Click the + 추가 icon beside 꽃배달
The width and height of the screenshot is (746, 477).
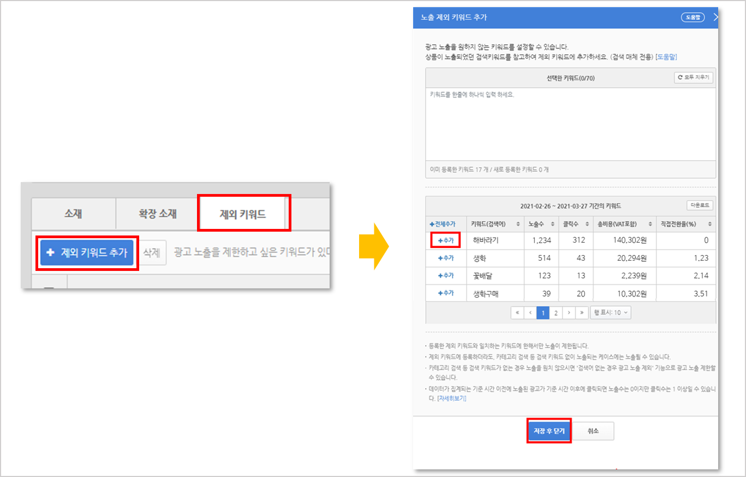coord(446,276)
